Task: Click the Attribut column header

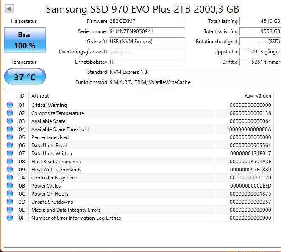Action: (x=121, y=96)
